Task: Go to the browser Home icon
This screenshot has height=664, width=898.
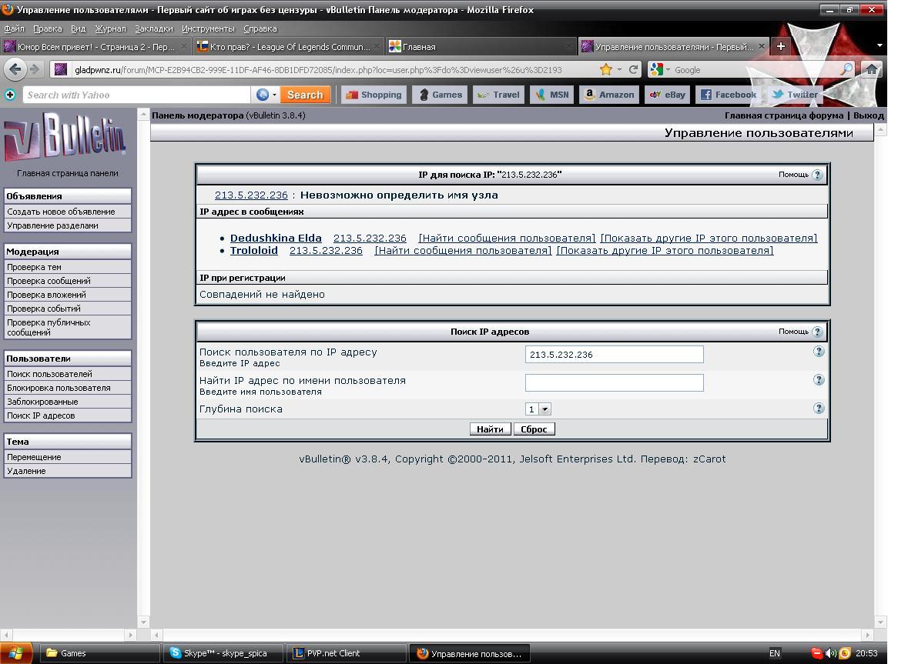Action: pos(871,69)
